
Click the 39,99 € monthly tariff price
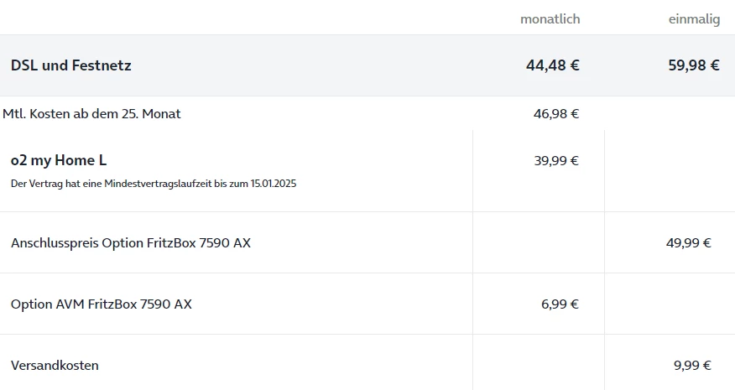[x=556, y=160]
